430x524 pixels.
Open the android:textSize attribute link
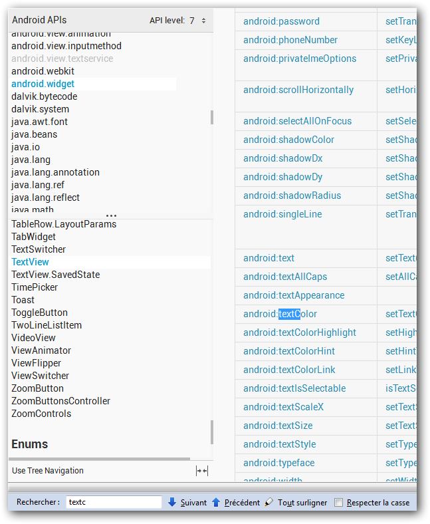278,426
